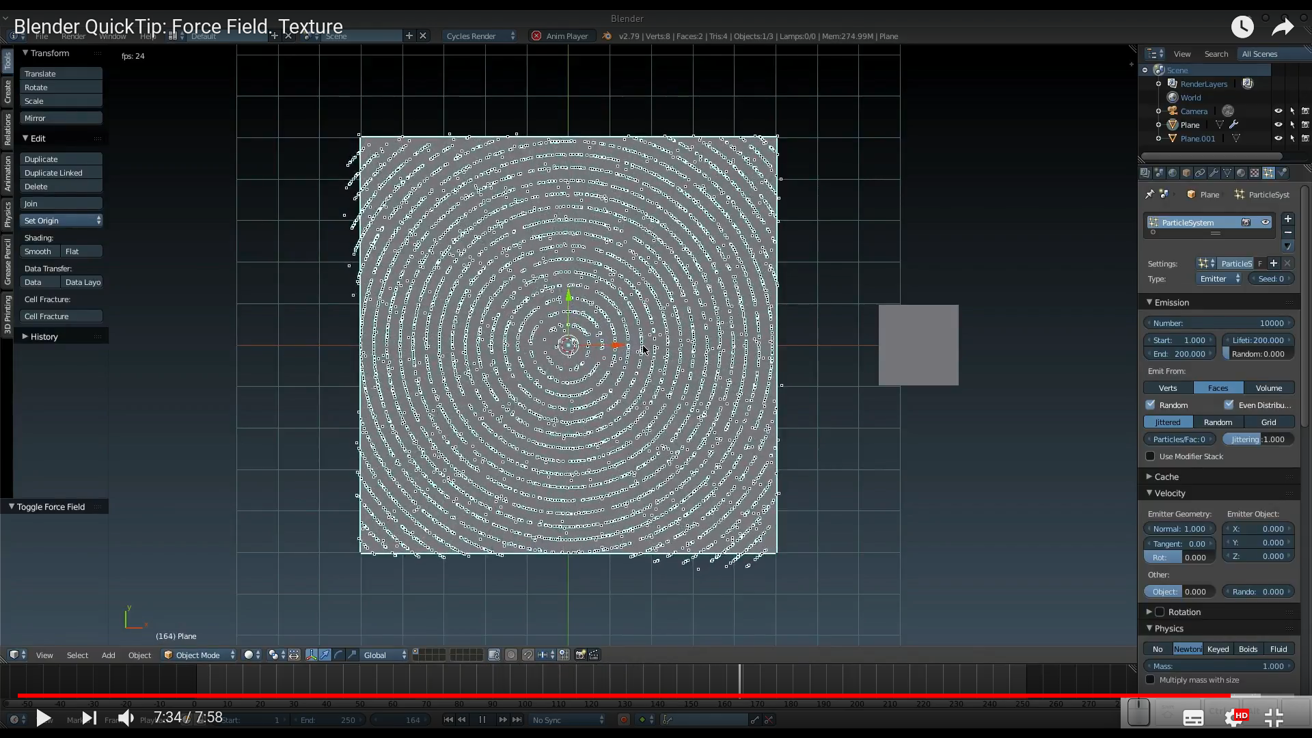Enable Use Modifier Stack checkbox
Image resolution: width=1312 pixels, height=738 pixels.
point(1151,456)
